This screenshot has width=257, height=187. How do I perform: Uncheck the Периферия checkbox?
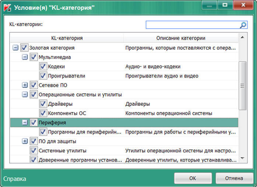34,122
